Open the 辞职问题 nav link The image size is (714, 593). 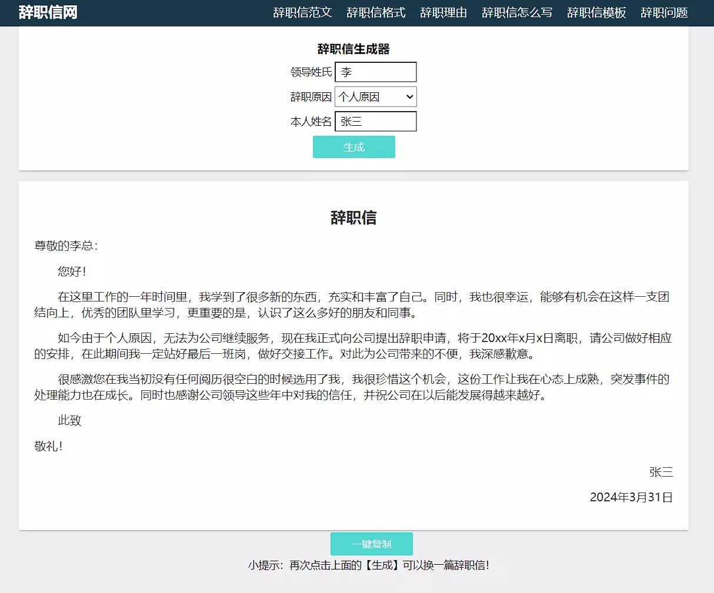pos(664,13)
